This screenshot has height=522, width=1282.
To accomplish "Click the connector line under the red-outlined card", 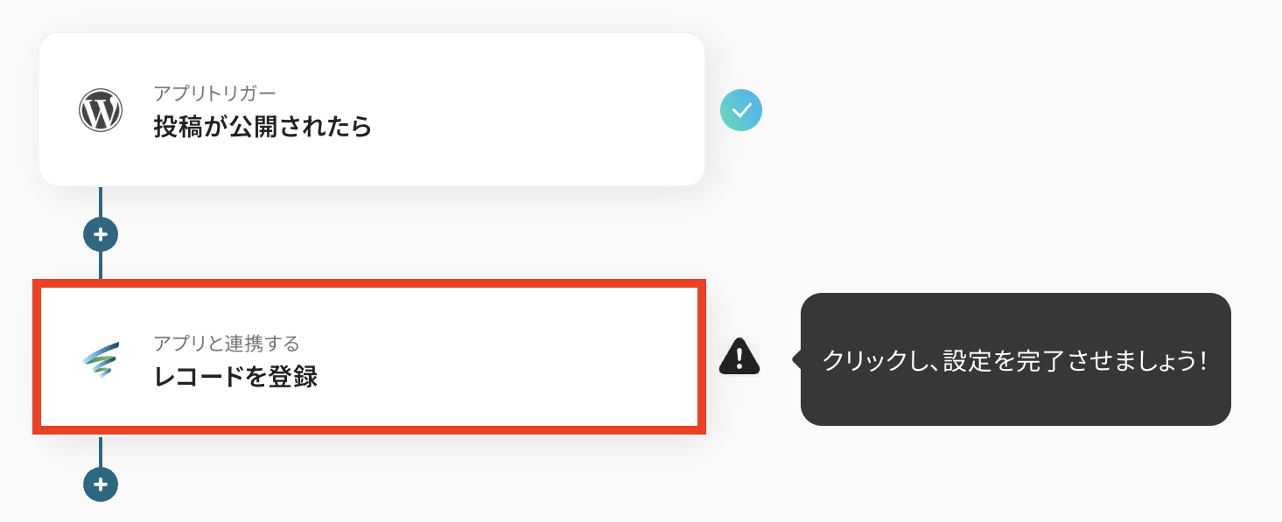I will (101, 450).
